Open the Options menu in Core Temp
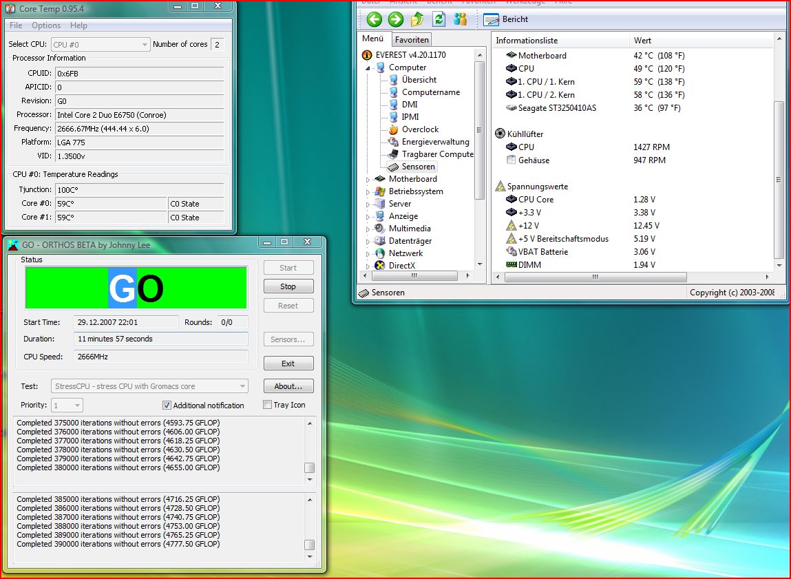 coord(46,25)
